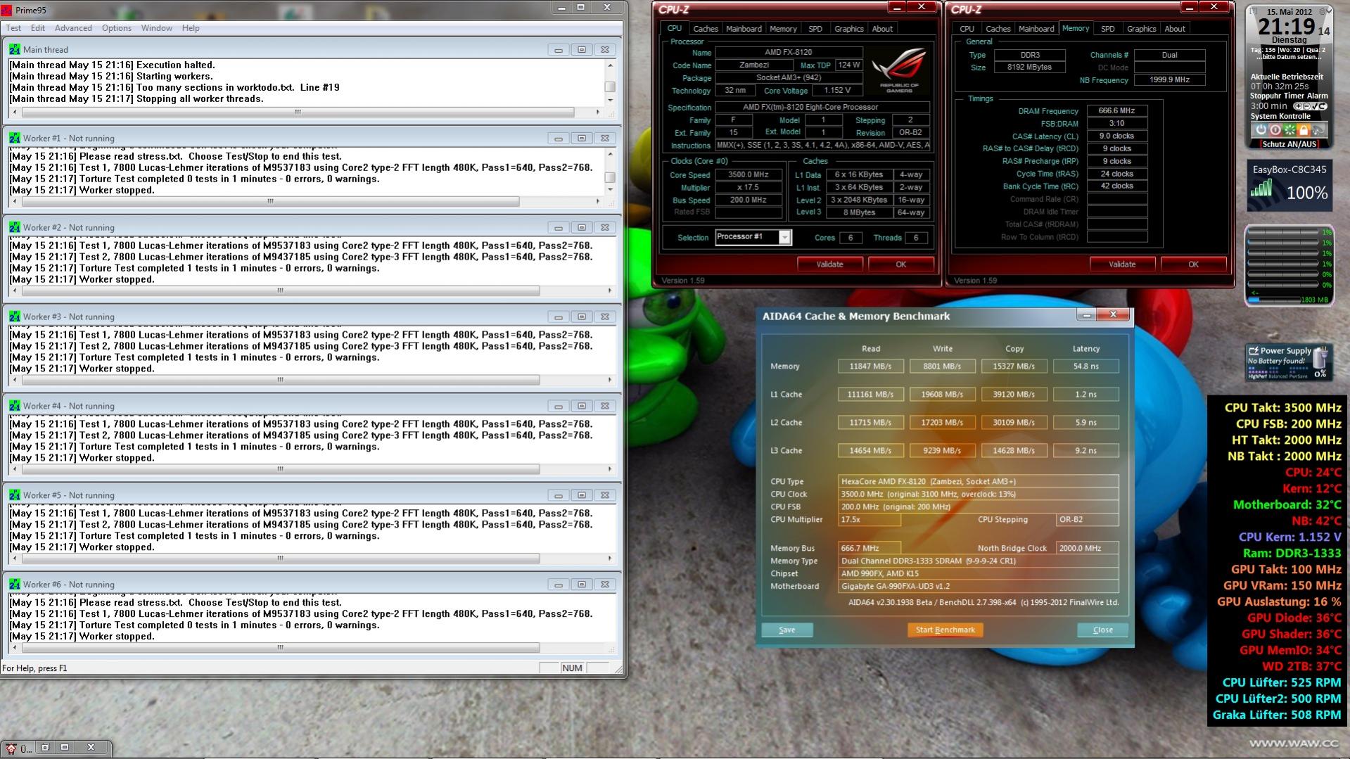Open the Edit menu in Prime95

38,28
